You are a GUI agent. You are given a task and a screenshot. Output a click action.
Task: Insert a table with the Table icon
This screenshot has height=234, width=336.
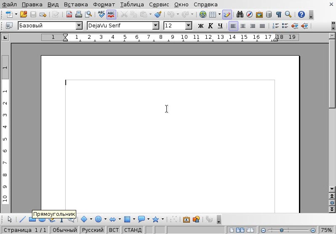click(x=212, y=15)
